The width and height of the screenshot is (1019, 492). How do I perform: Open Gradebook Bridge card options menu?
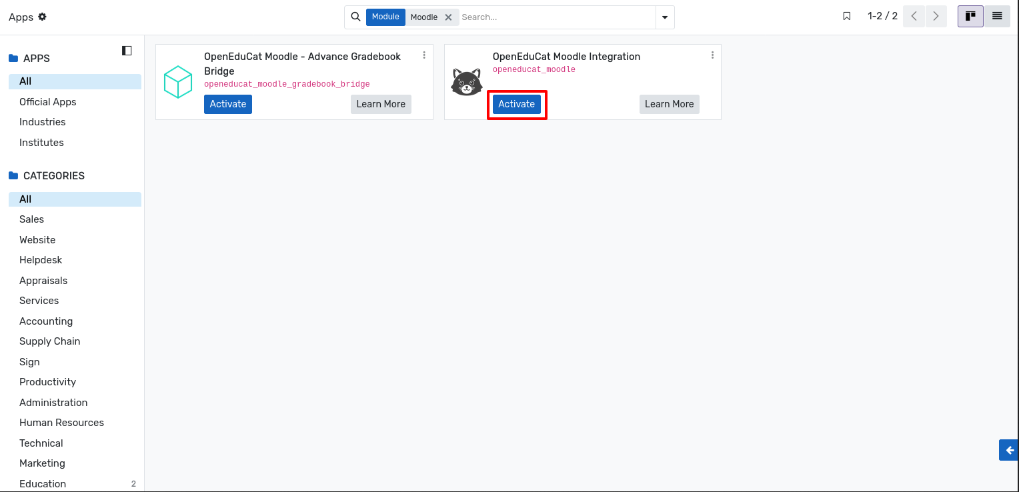coord(424,55)
